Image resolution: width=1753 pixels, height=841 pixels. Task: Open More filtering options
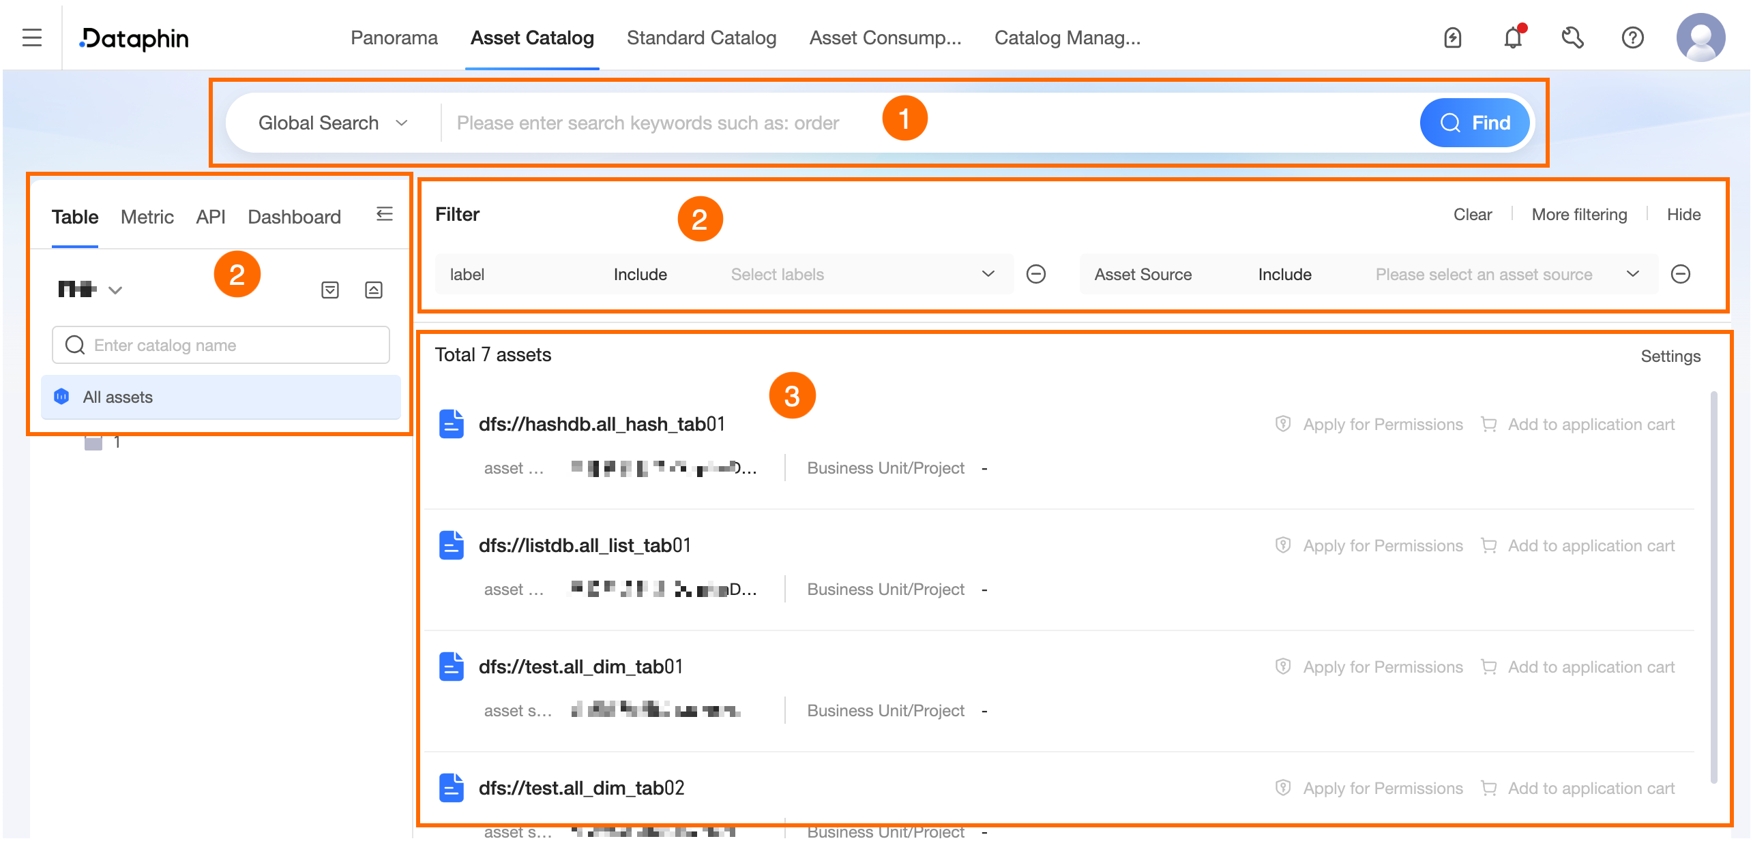click(x=1579, y=215)
